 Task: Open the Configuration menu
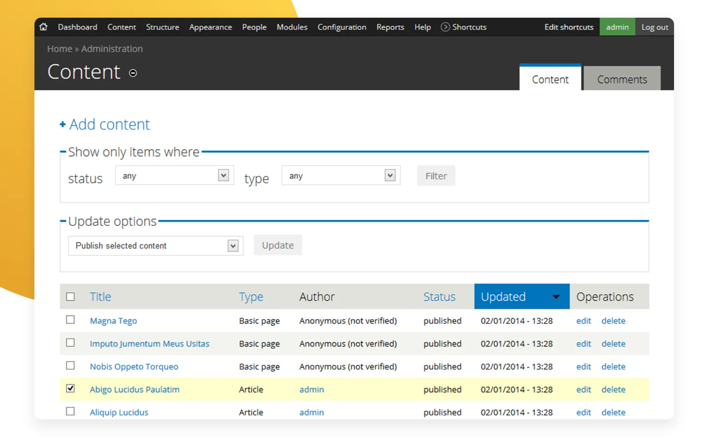tap(342, 27)
